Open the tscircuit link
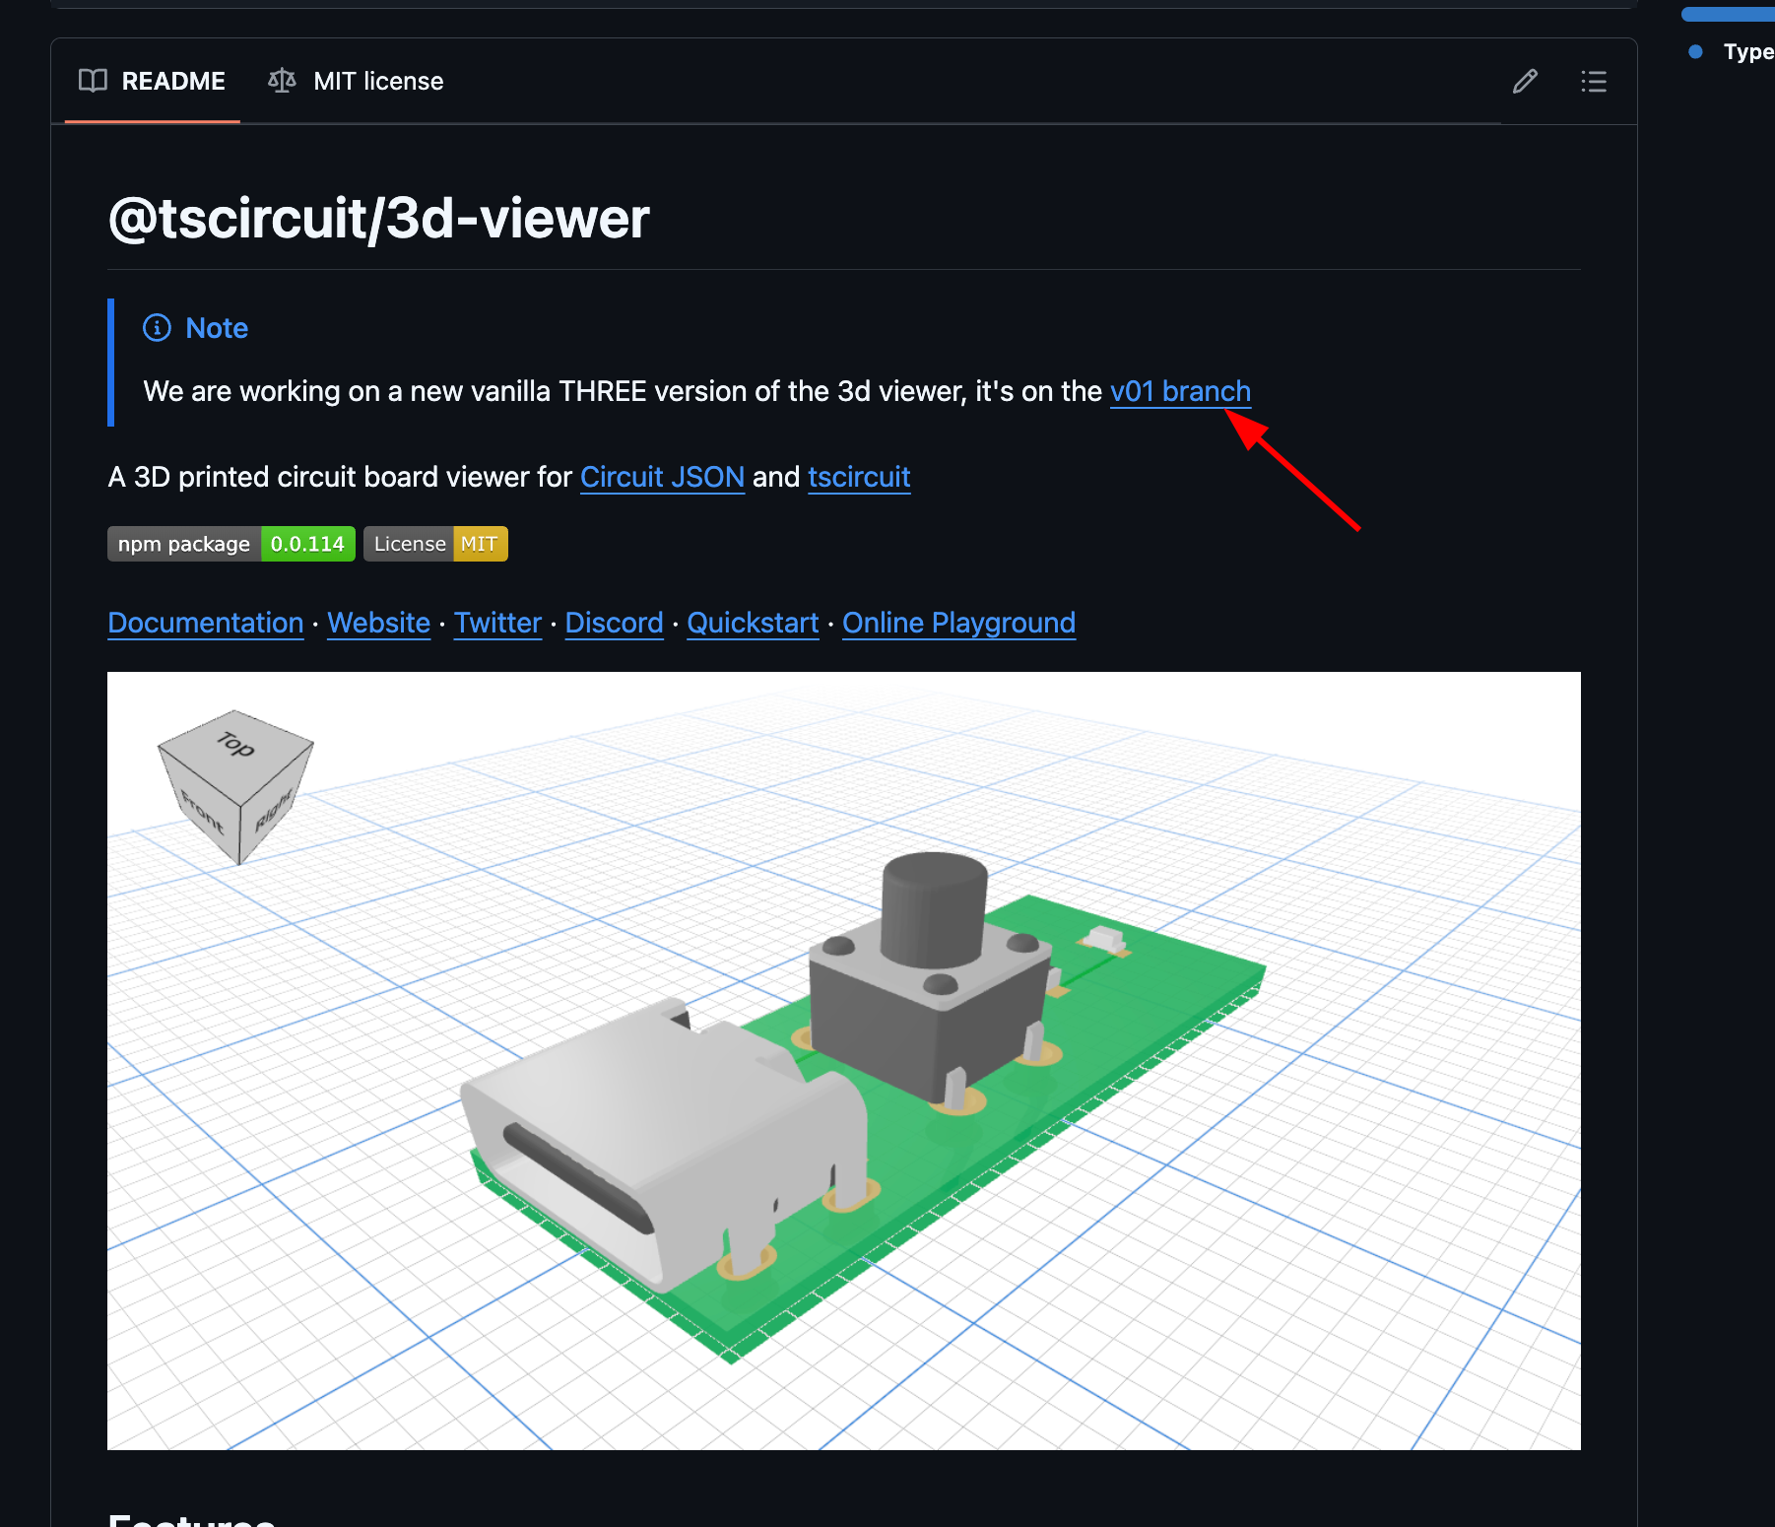 (x=859, y=477)
